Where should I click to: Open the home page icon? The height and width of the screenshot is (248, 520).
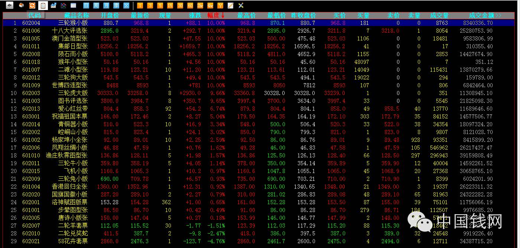tap(21, 5)
